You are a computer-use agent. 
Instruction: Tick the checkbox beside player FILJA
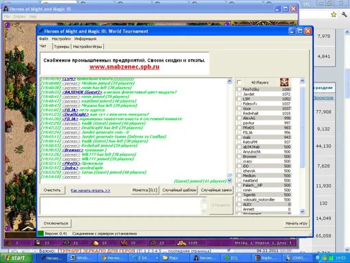(x=239, y=132)
